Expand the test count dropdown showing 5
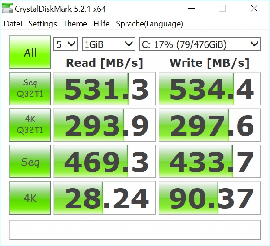This screenshot has width=270, height=246. pyautogui.click(x=65, y=44)
